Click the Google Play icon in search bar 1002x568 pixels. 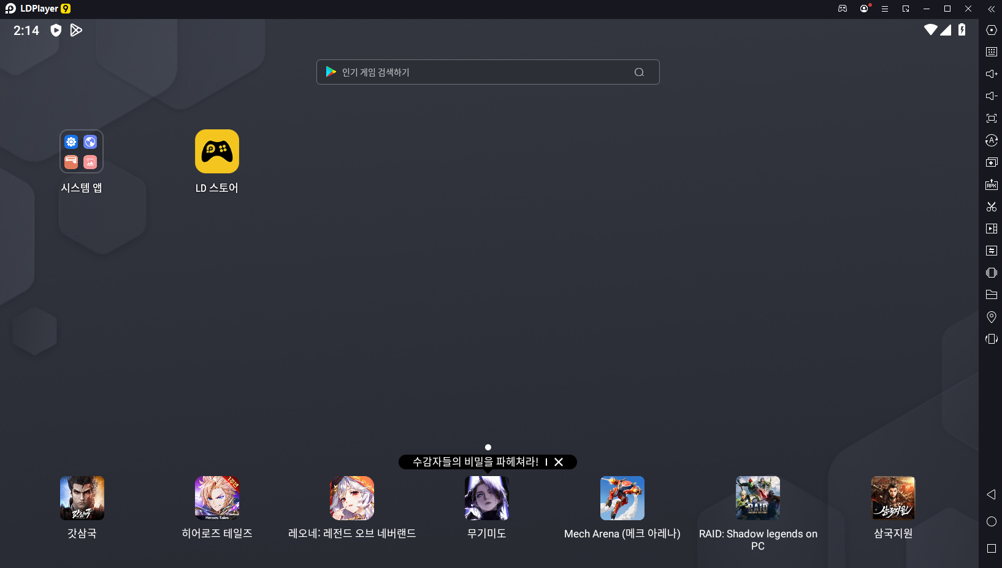(331, 72)
